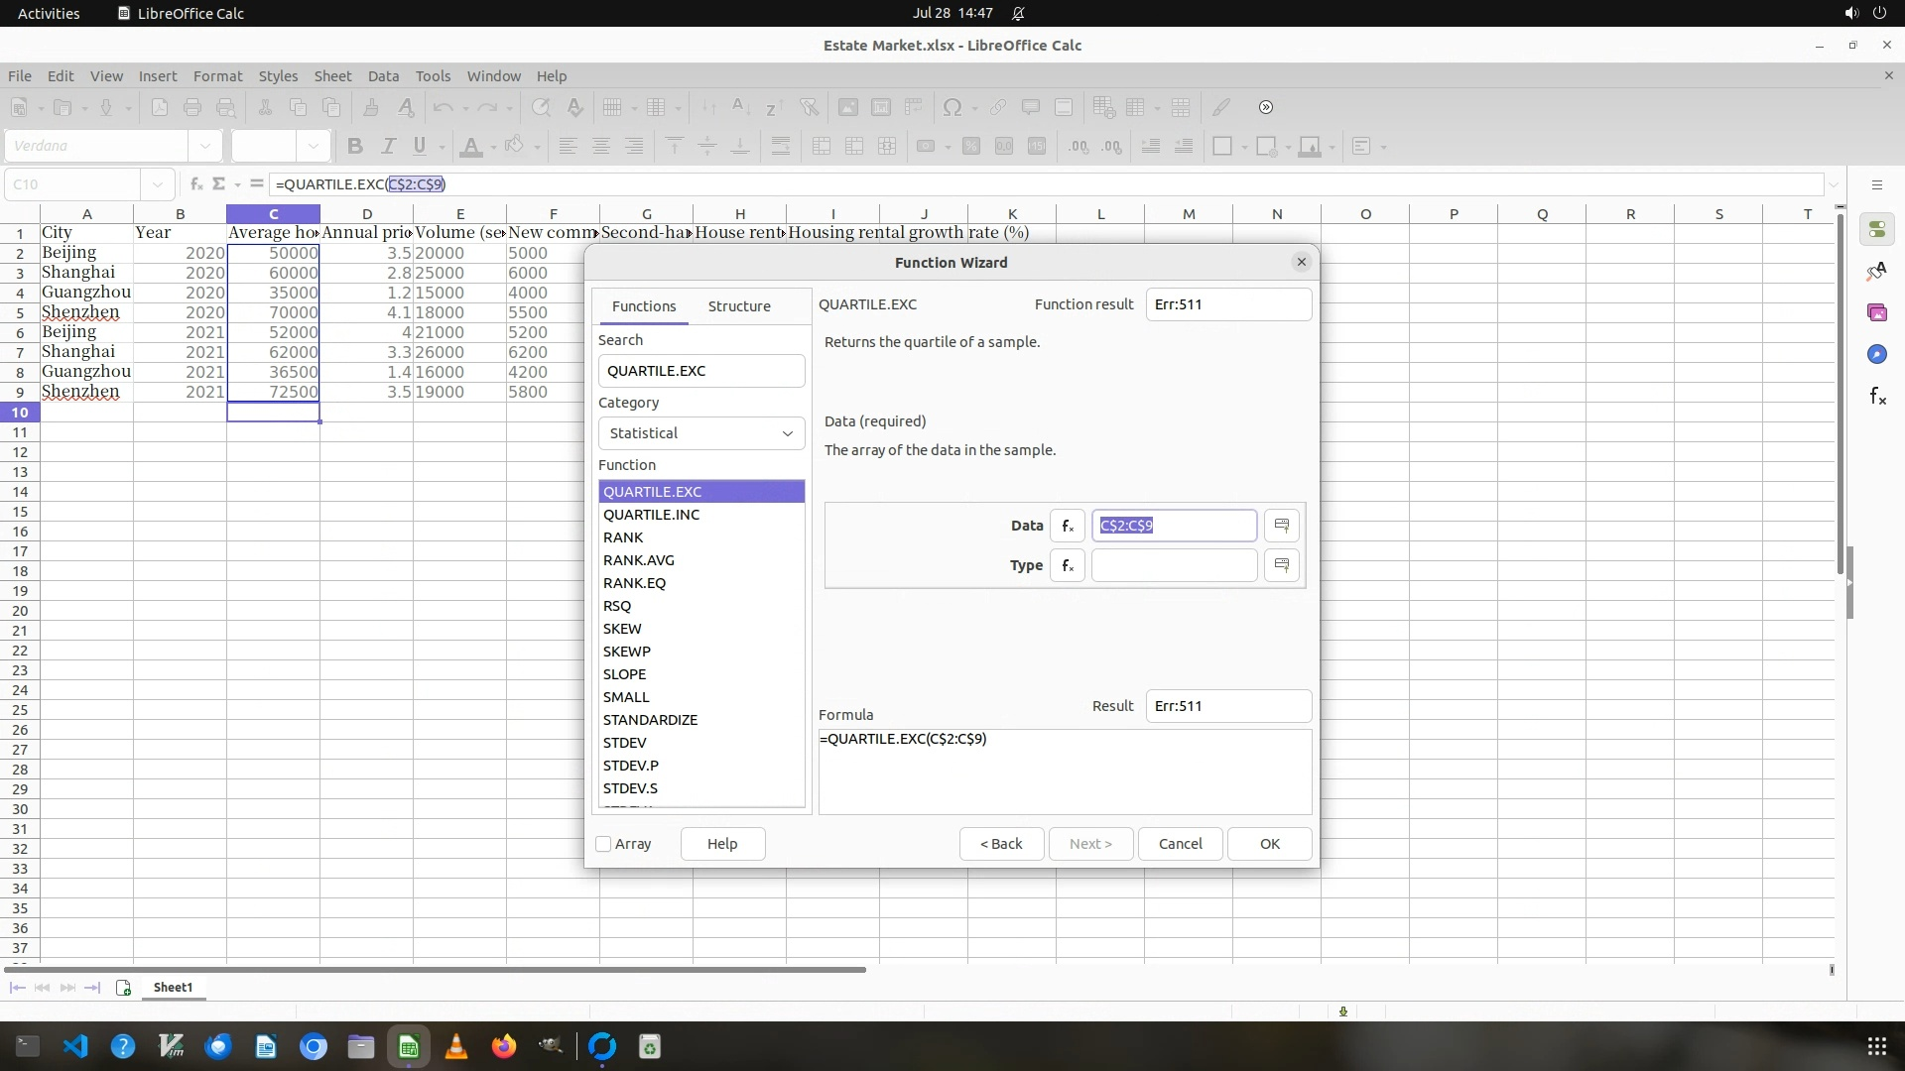Expand the Statistical category dropdown
The image size is (1905, 1071).
point(700,433)
